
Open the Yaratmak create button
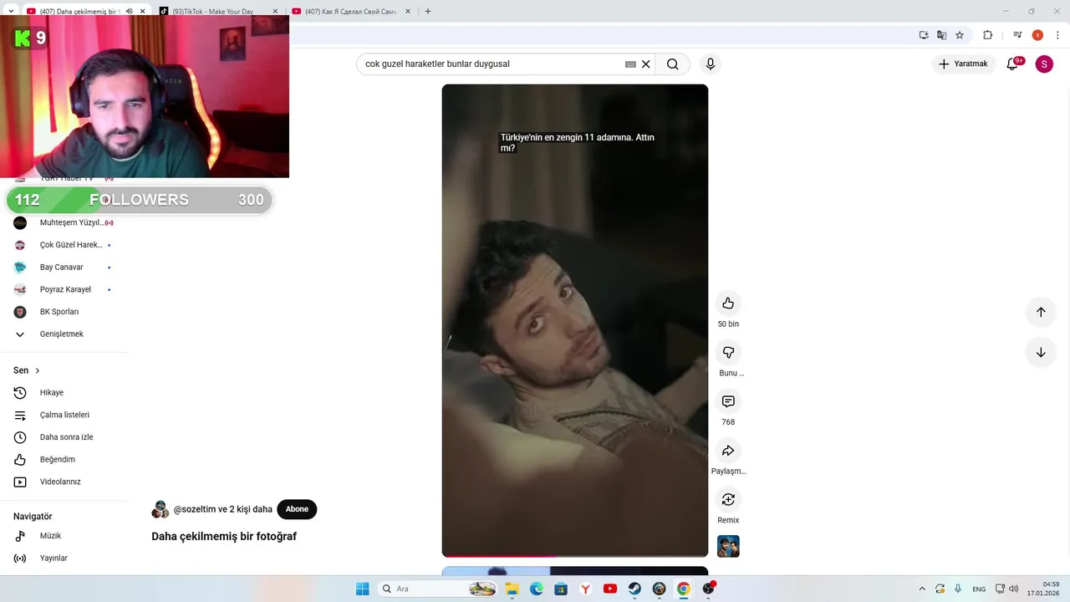click(963, 64)
